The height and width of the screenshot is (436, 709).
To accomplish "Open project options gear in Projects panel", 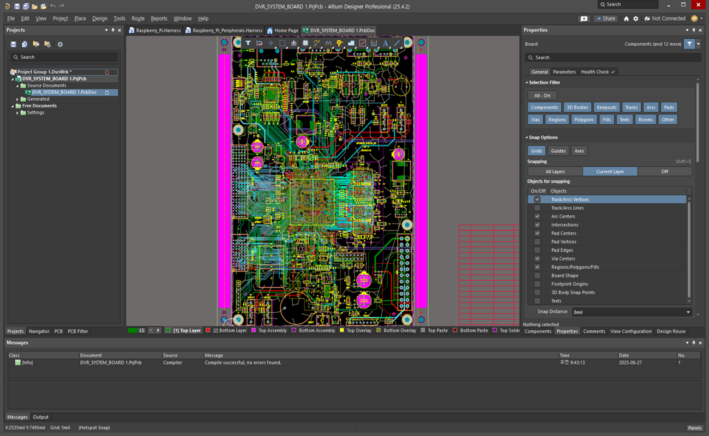I will 60,44.
